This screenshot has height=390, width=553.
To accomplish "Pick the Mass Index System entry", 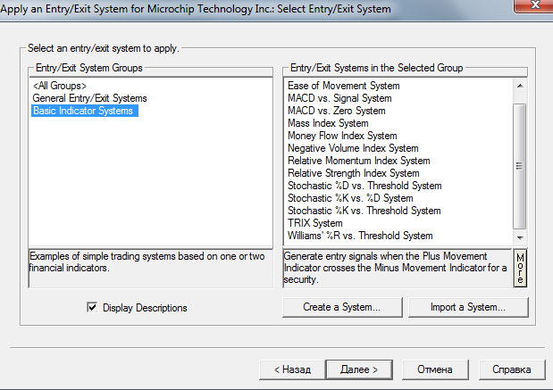I will pos(328,123).
